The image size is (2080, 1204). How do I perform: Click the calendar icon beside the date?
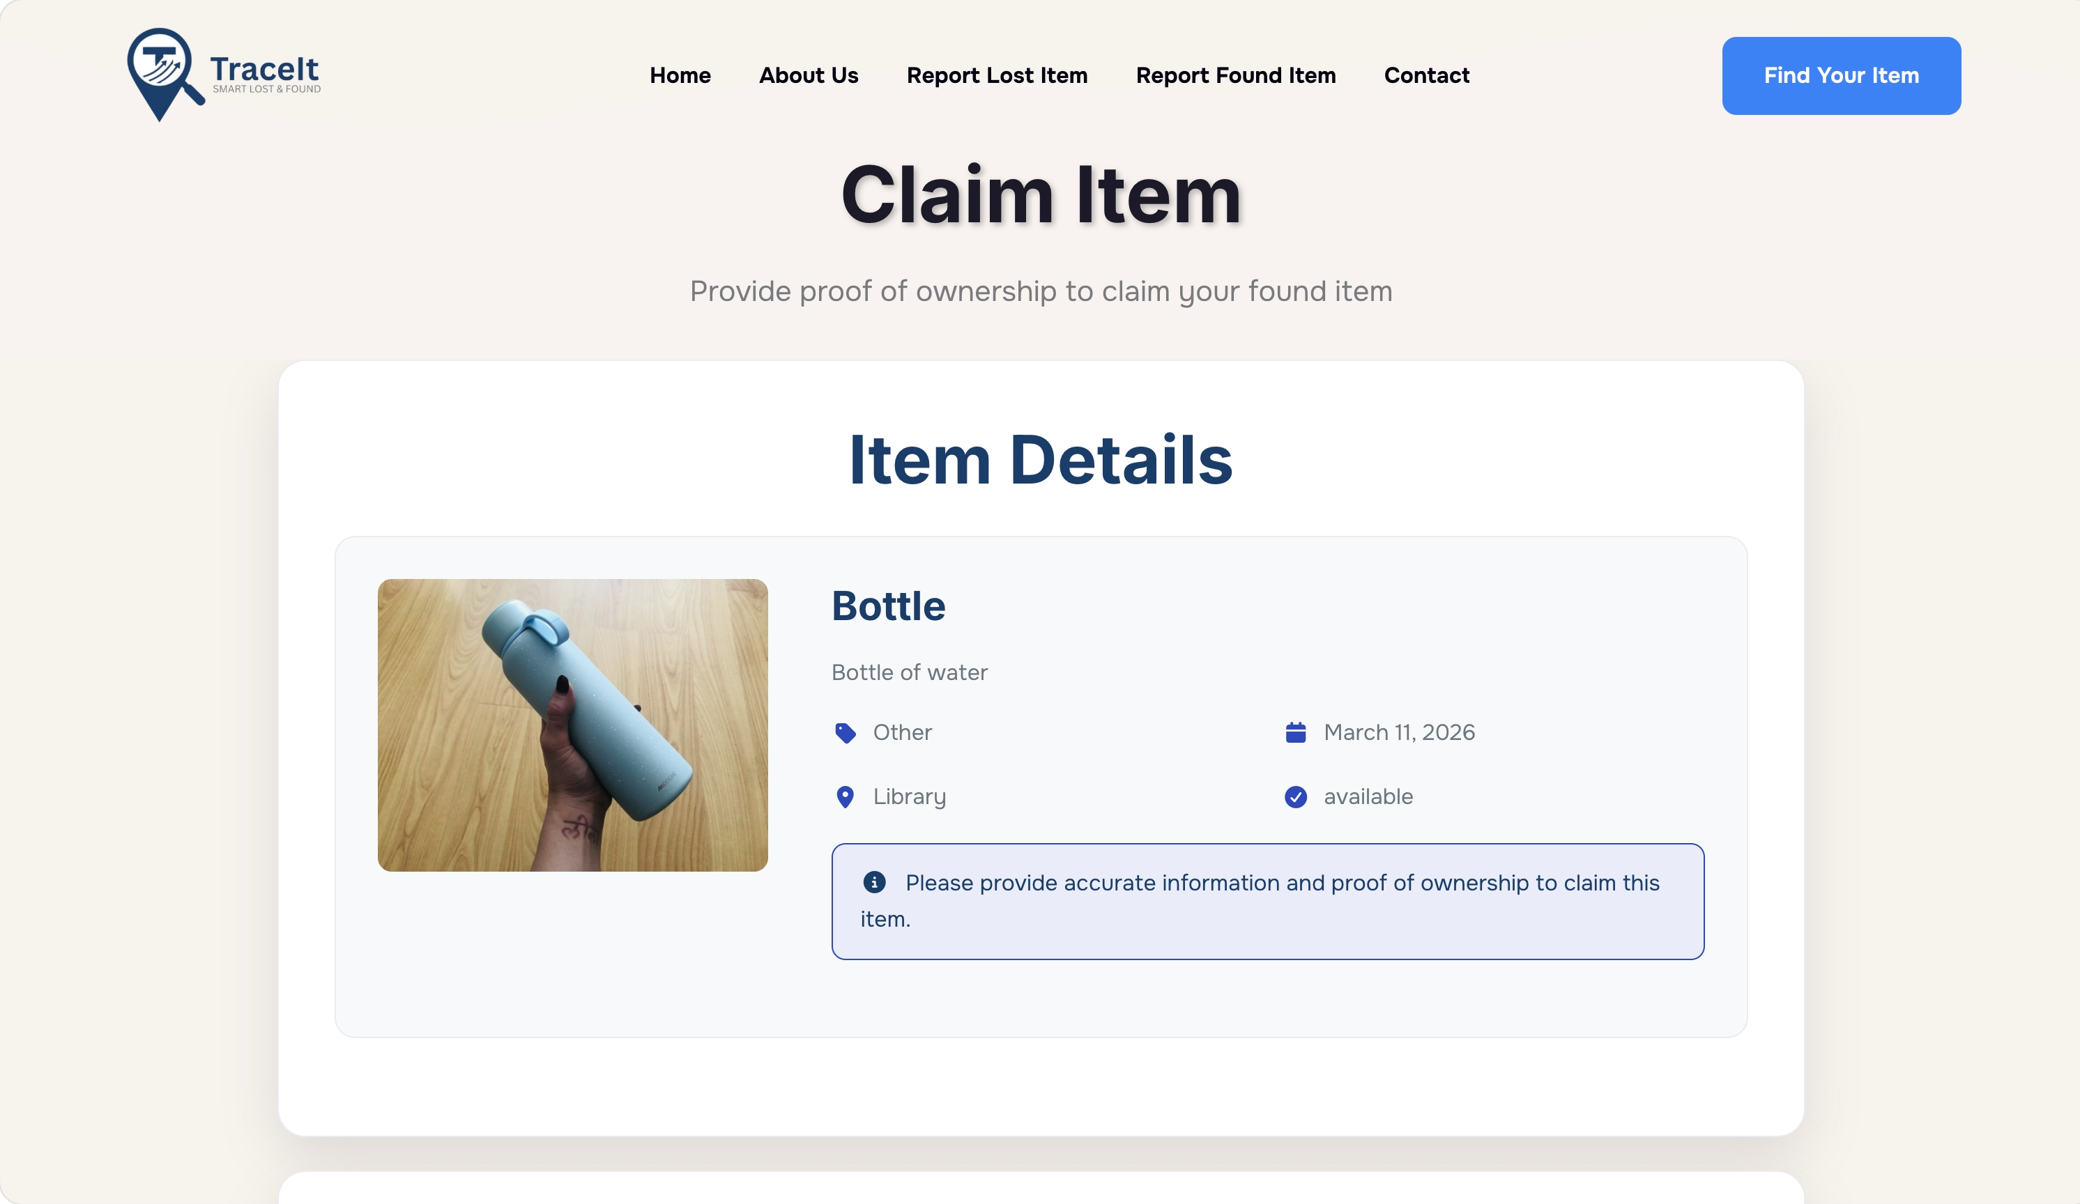tap(1295, 733)
